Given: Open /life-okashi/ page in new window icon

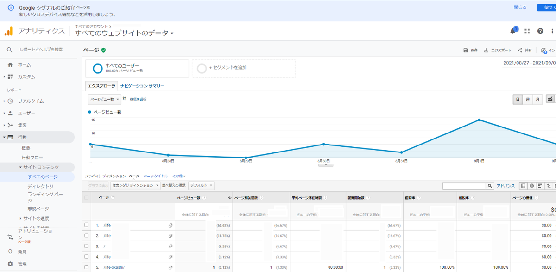Looking at the screenshot, I should pos(170,267).
